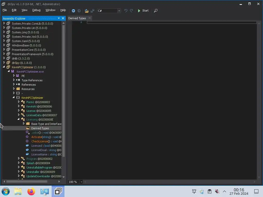This screenshot has height=197, width=263.
Task: Click the Assembly Explorer horizontal scrollbar
Action: coord(27,181)
